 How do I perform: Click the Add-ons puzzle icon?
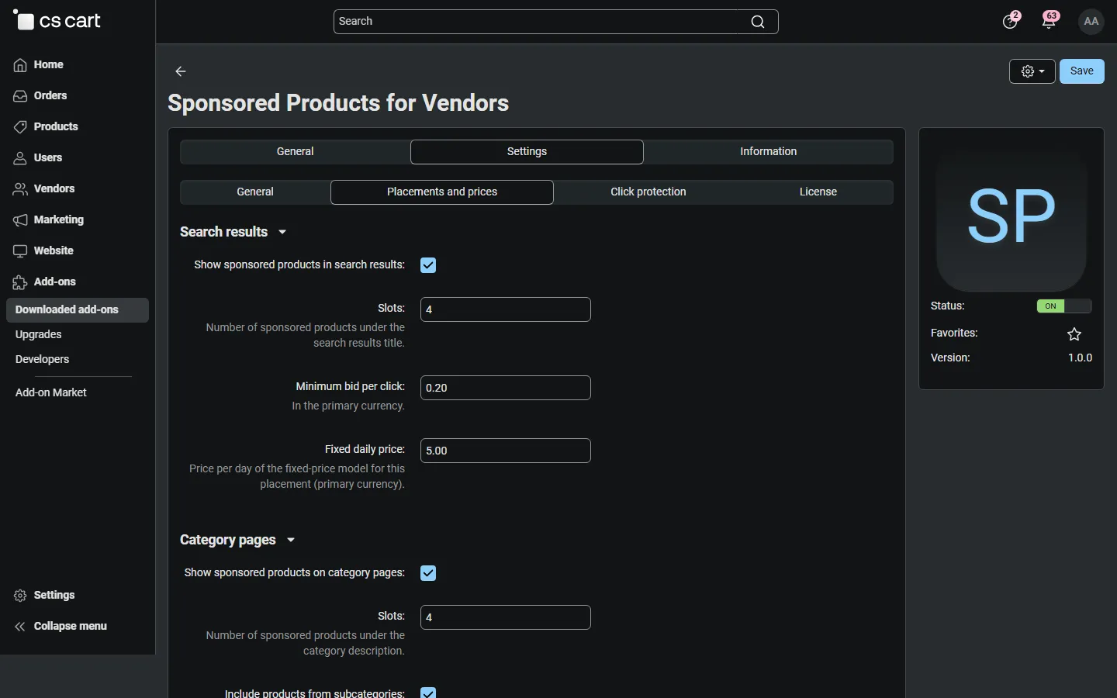(x=20, y=282)
